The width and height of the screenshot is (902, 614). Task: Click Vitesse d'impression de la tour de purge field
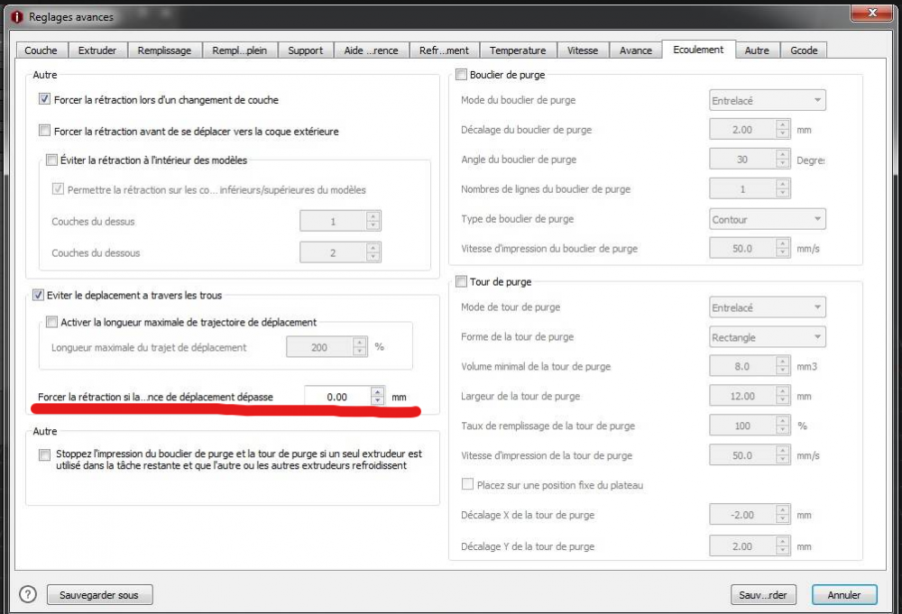(742, 455)
